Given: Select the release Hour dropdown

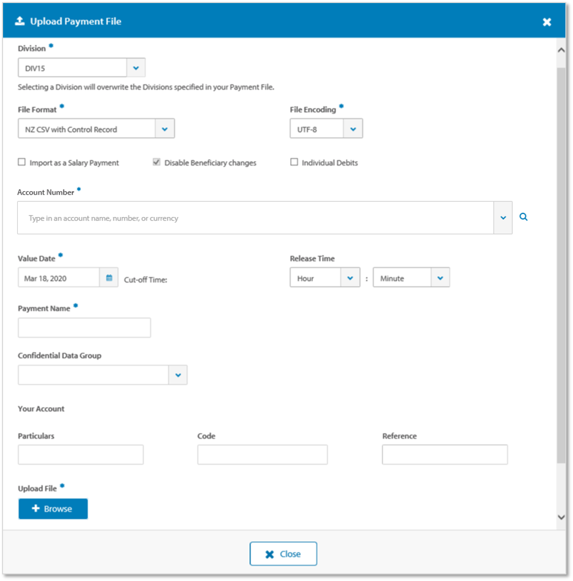Looking at the screenshot, I should [325, 277].
